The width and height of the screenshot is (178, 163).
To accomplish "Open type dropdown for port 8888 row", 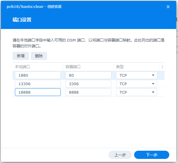I will pos(136,92).
